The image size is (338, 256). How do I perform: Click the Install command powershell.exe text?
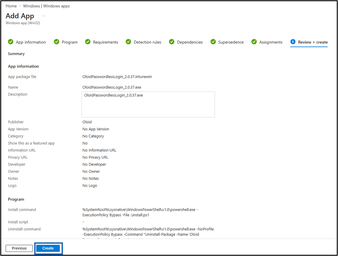click(x=140, y=212)
